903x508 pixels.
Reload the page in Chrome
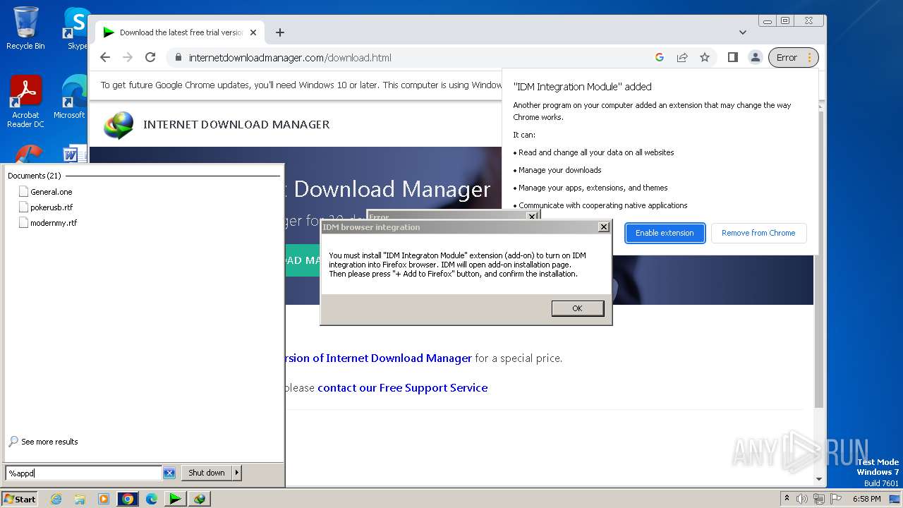point(150,58)
